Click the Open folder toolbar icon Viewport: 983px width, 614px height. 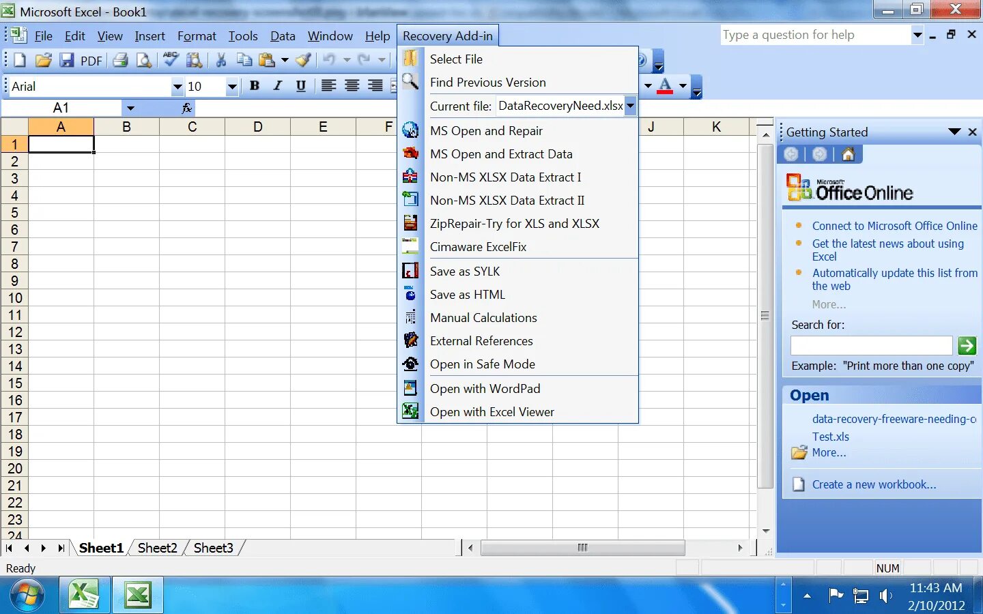(43, 60)
